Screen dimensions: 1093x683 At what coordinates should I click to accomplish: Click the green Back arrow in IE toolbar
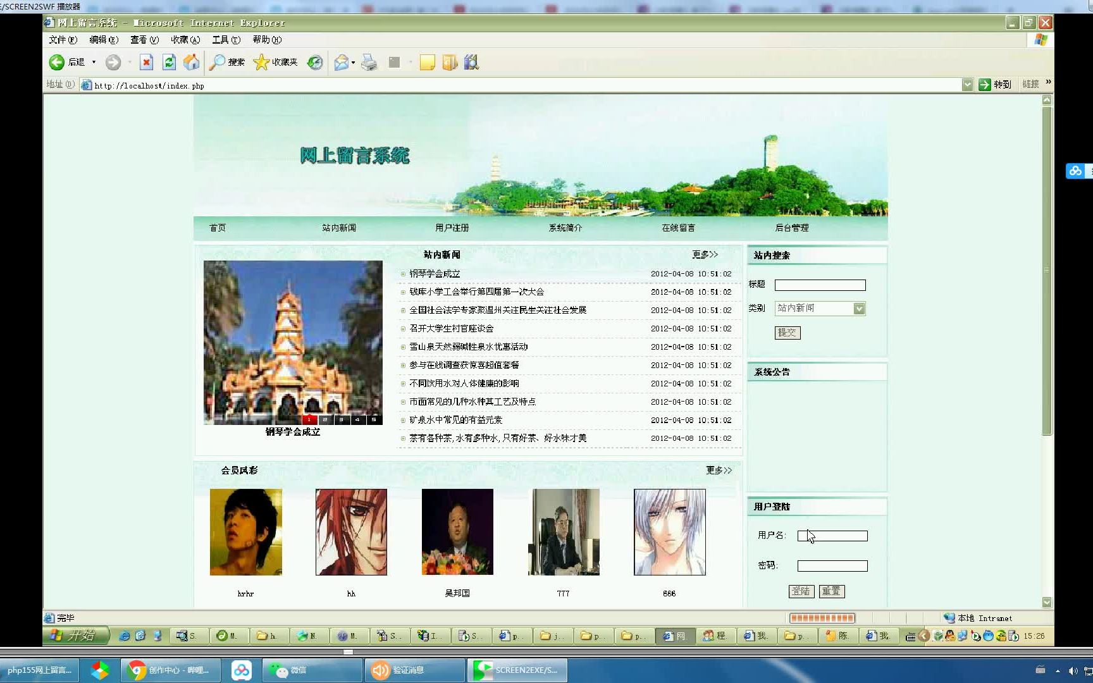(x=56, y=62)
